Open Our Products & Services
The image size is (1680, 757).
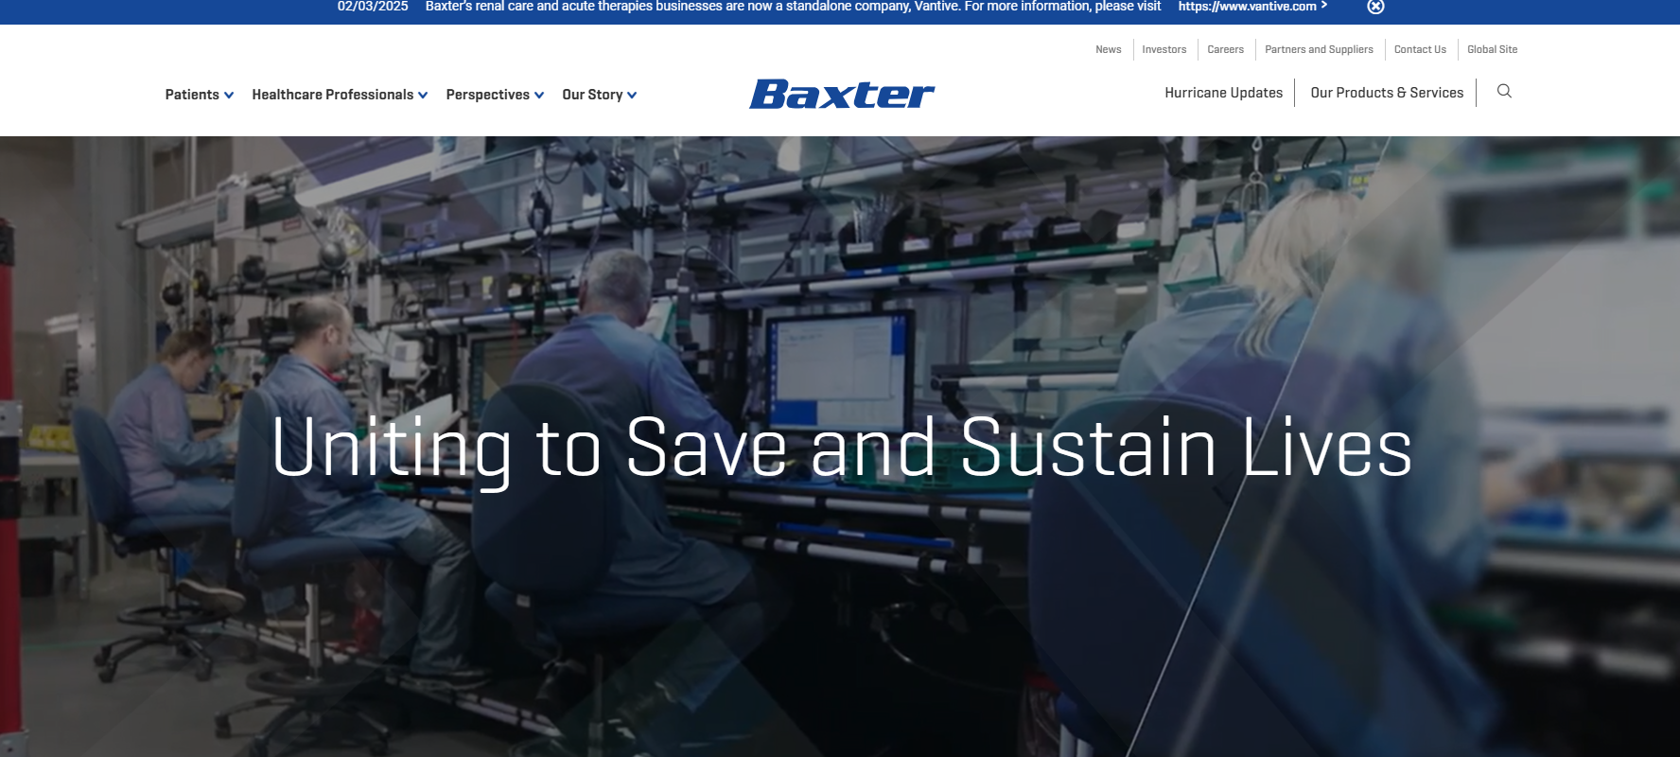coord(1387,93)
